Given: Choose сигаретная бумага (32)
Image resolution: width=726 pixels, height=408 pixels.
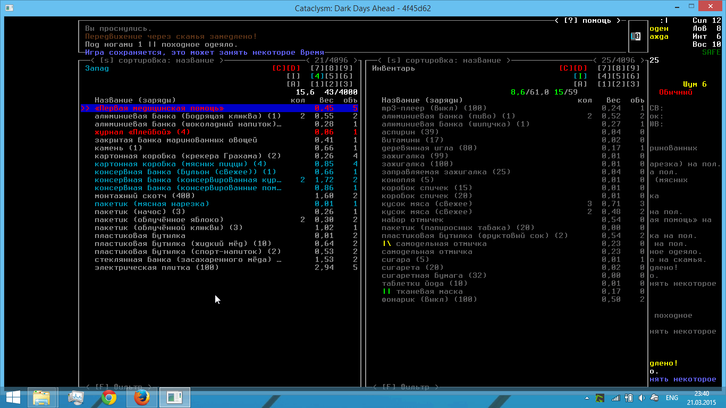Looking at the screenshot, I should (506, 276).
